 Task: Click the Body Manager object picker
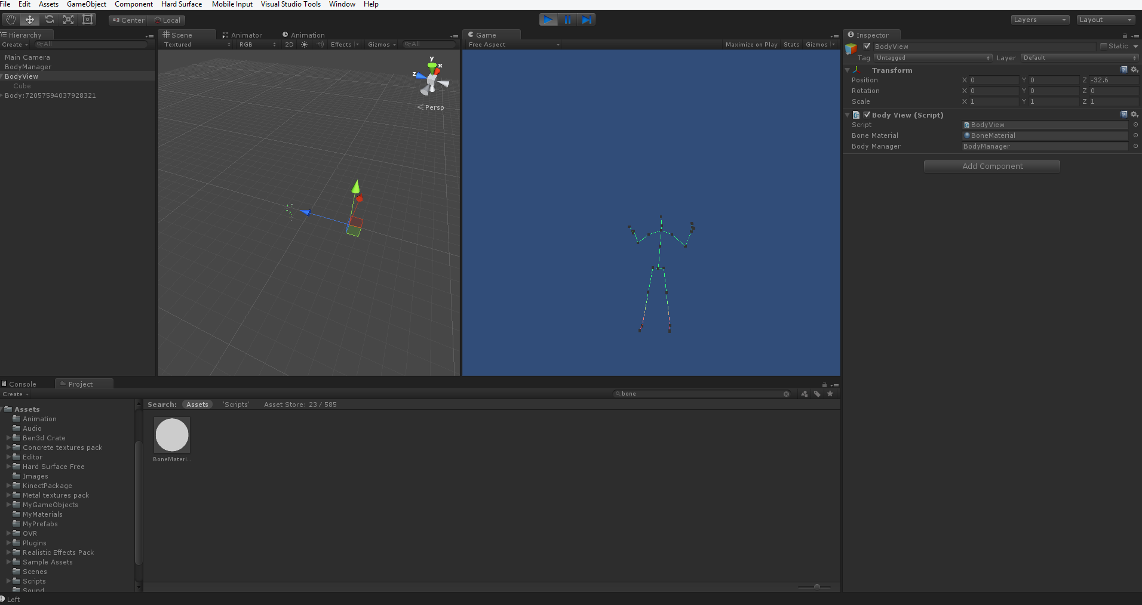click(1135, 146)
